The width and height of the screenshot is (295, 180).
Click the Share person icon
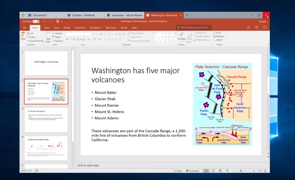[x=249, y=27]
